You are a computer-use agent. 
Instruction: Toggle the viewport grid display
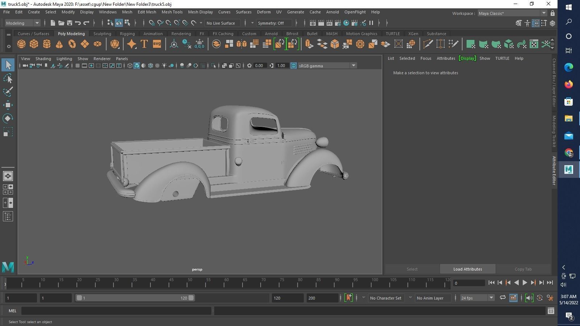pyautogui.click(x=77, y=66)
